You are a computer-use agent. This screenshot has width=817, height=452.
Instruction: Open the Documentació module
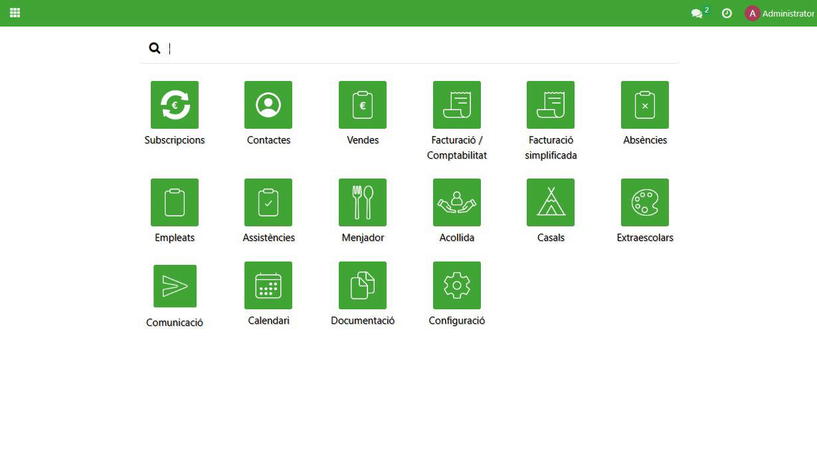tap(363, 285)
